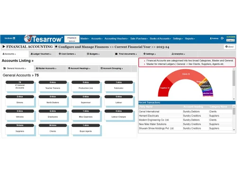237x178 pixels.
Task: Select the Hemant Electricals row
Action: coord(185,116)
